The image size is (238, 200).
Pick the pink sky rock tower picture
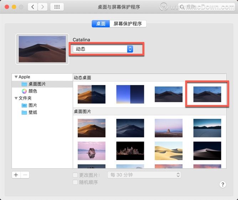169,128
